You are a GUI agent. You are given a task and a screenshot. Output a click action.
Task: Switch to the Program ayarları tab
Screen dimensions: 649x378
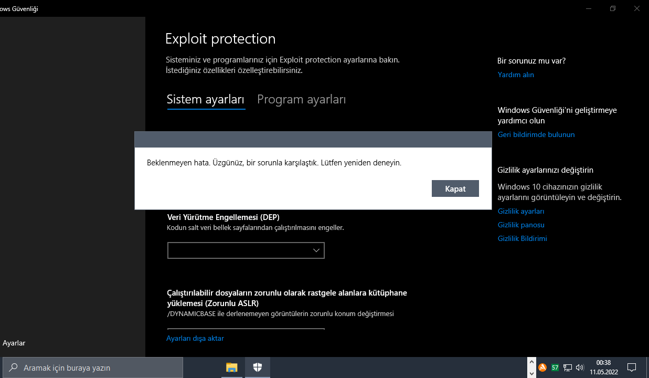tap(301, 99)
